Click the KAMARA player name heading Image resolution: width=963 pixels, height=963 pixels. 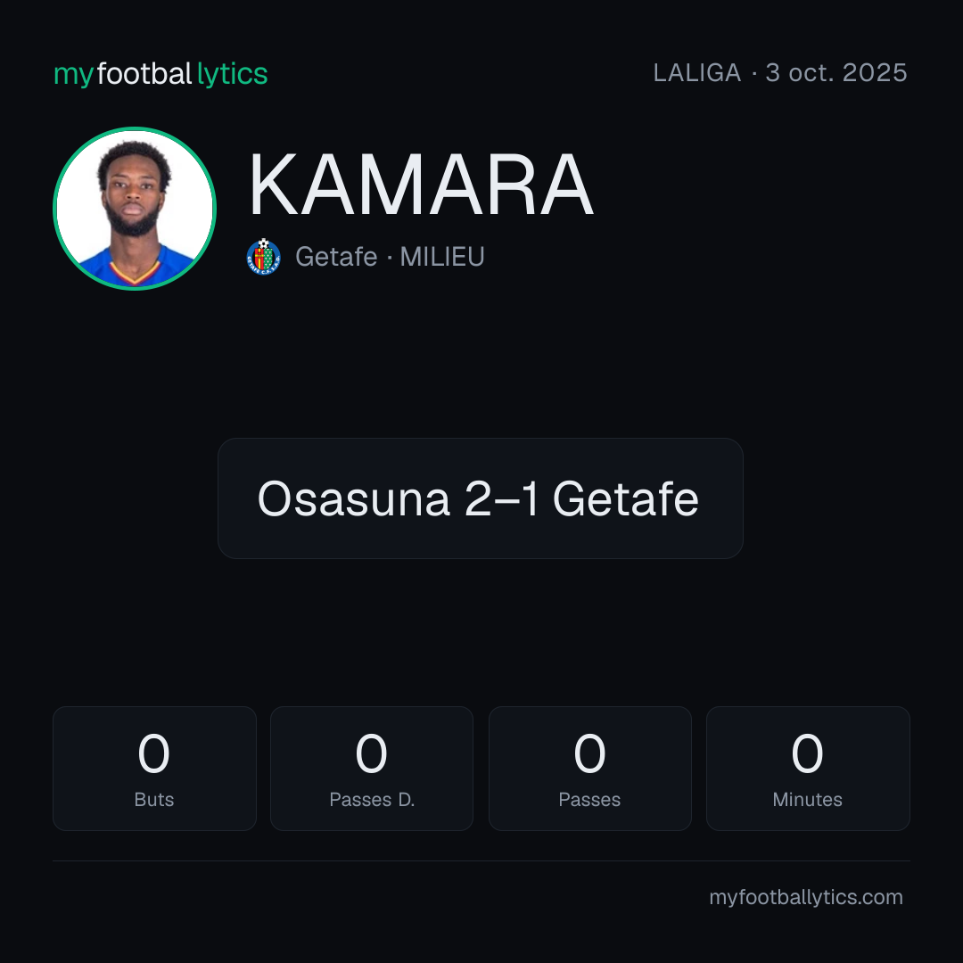[x=421, y=185]
